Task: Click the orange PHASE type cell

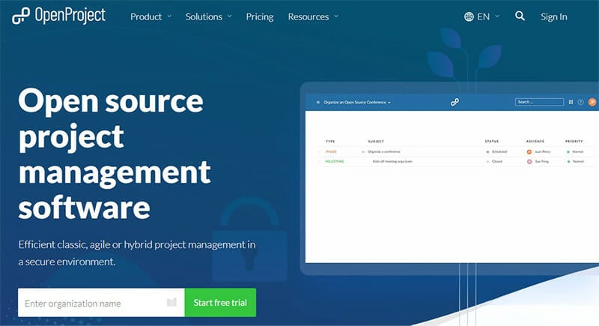Action: pyautogui.click(x=331, y=151)
